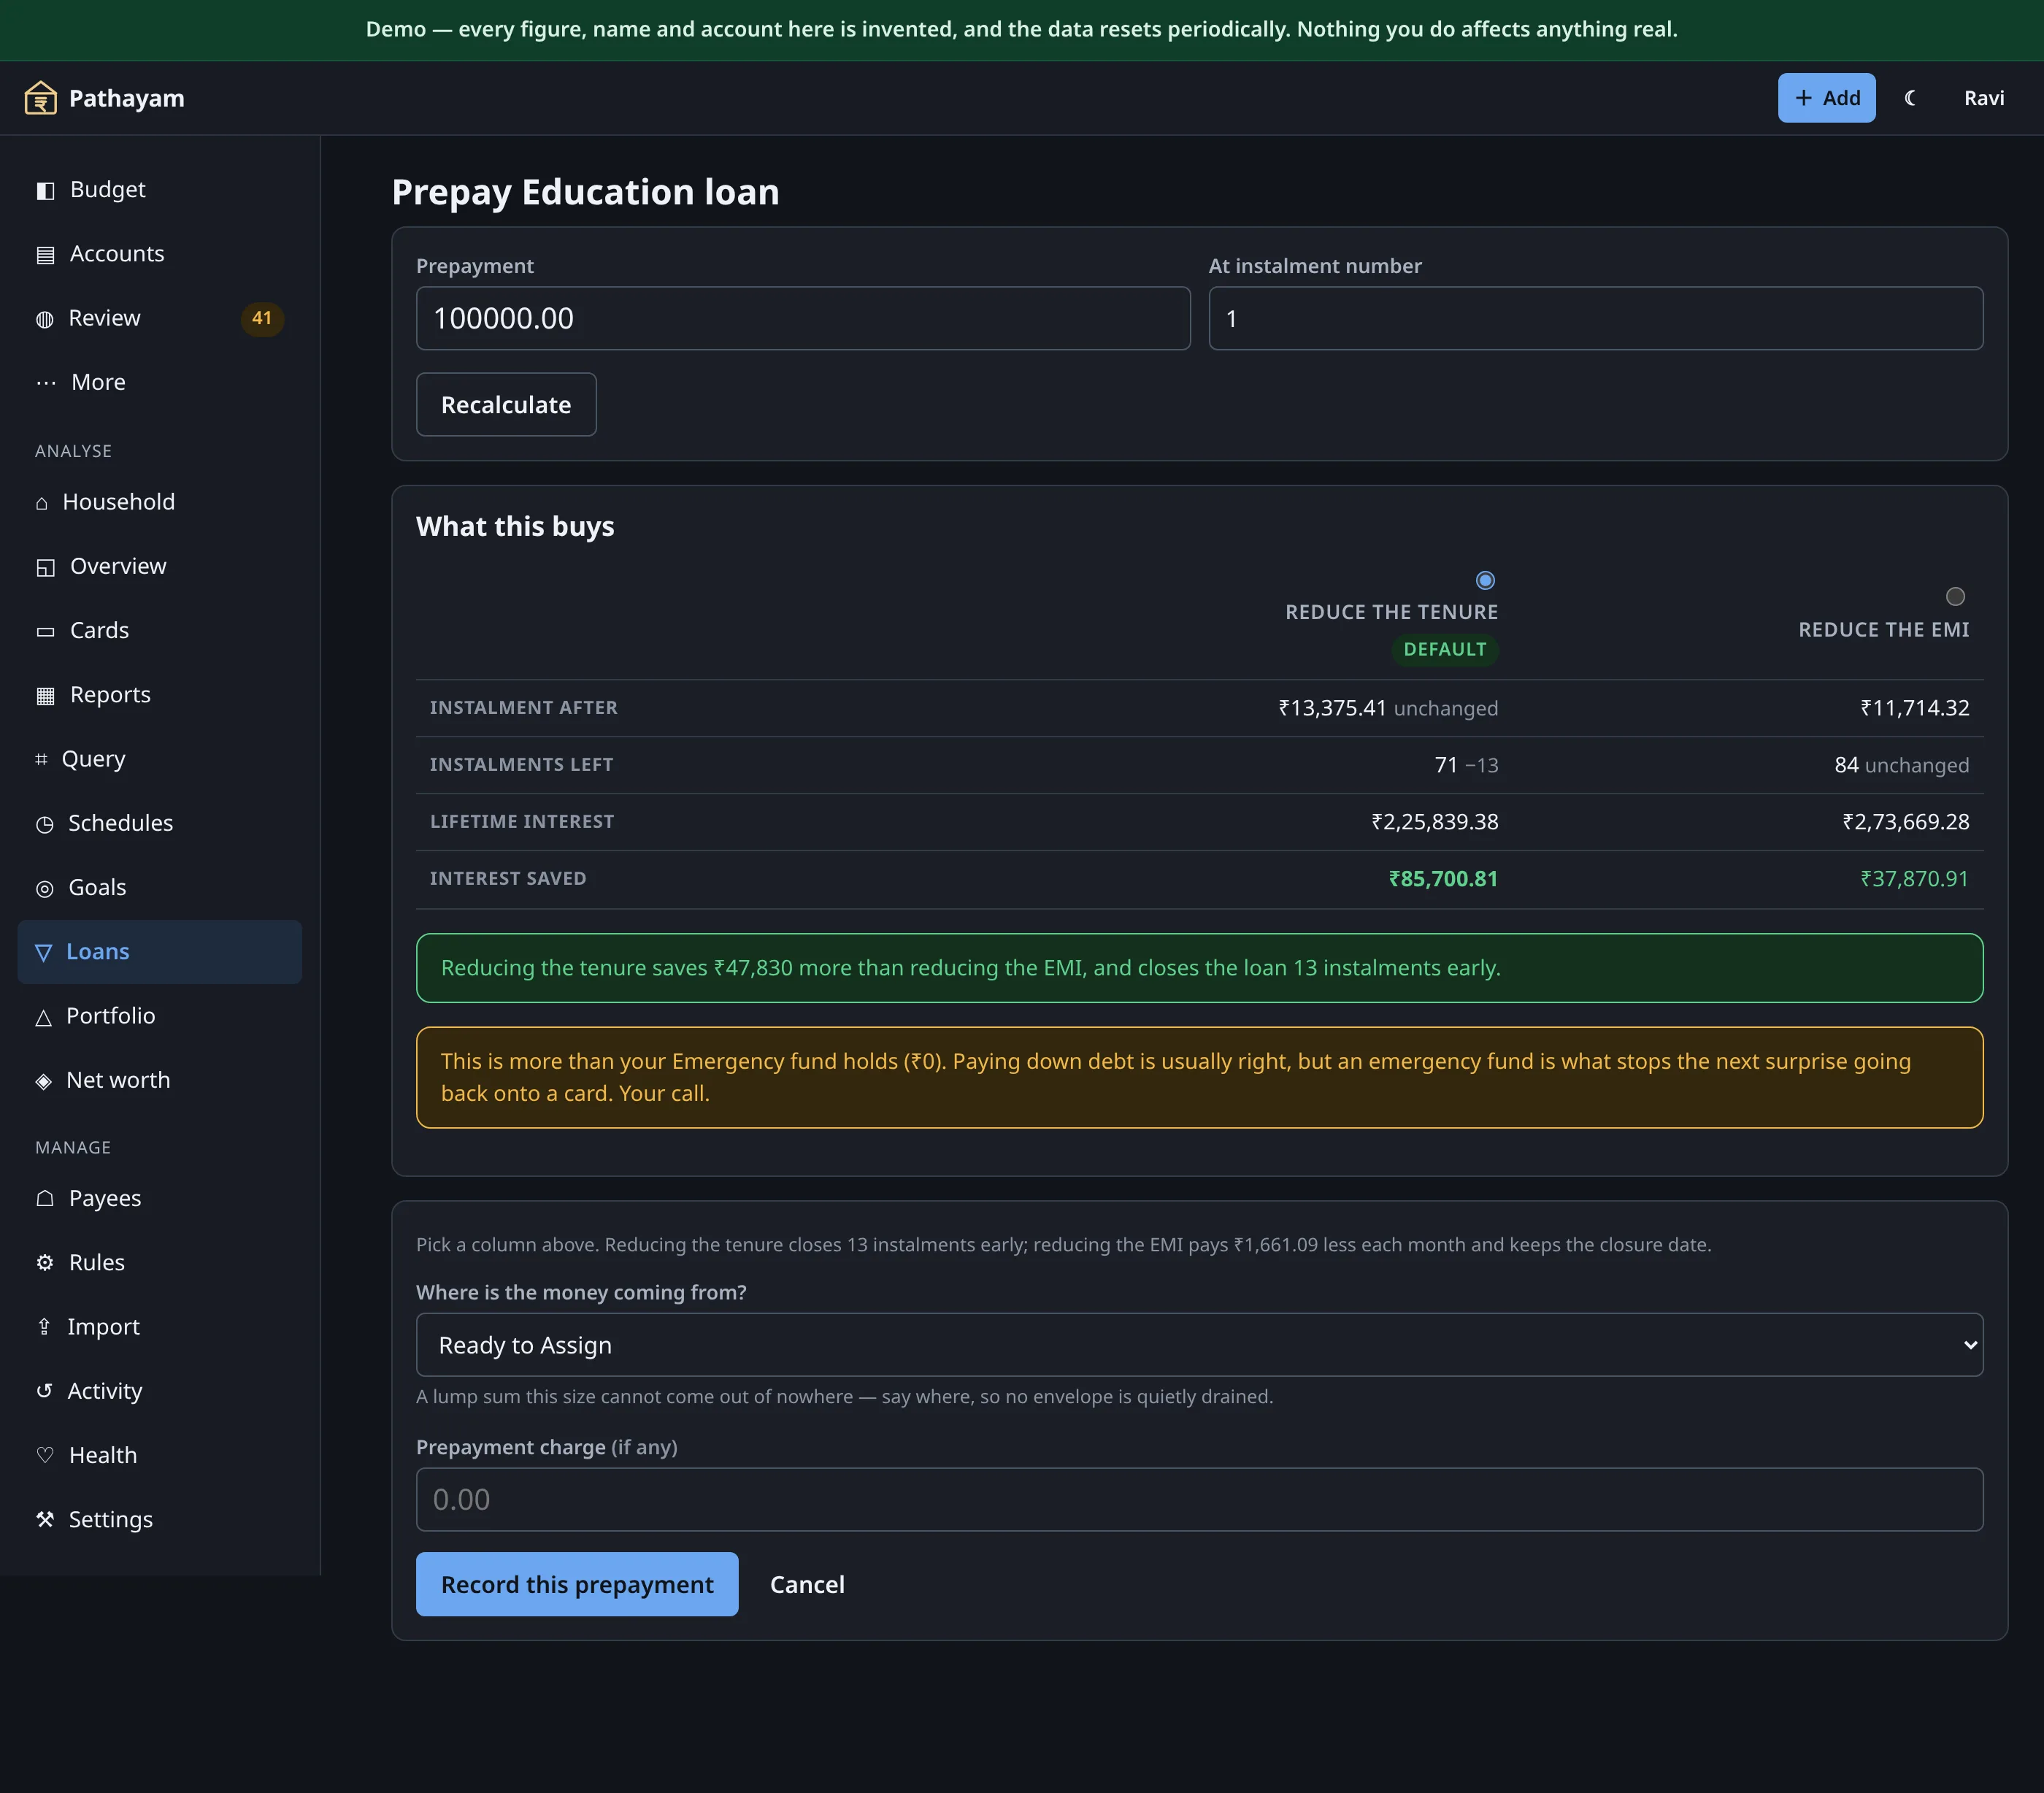Select the Reduce the EMI radio button
The height and width of the screenshot is (1793, 2044).
click(1955, 597)
